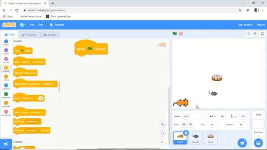This screenshot has width=267, height=150.
Task: Hide the sprite with crossed eye icon
Action: point(191,125)
